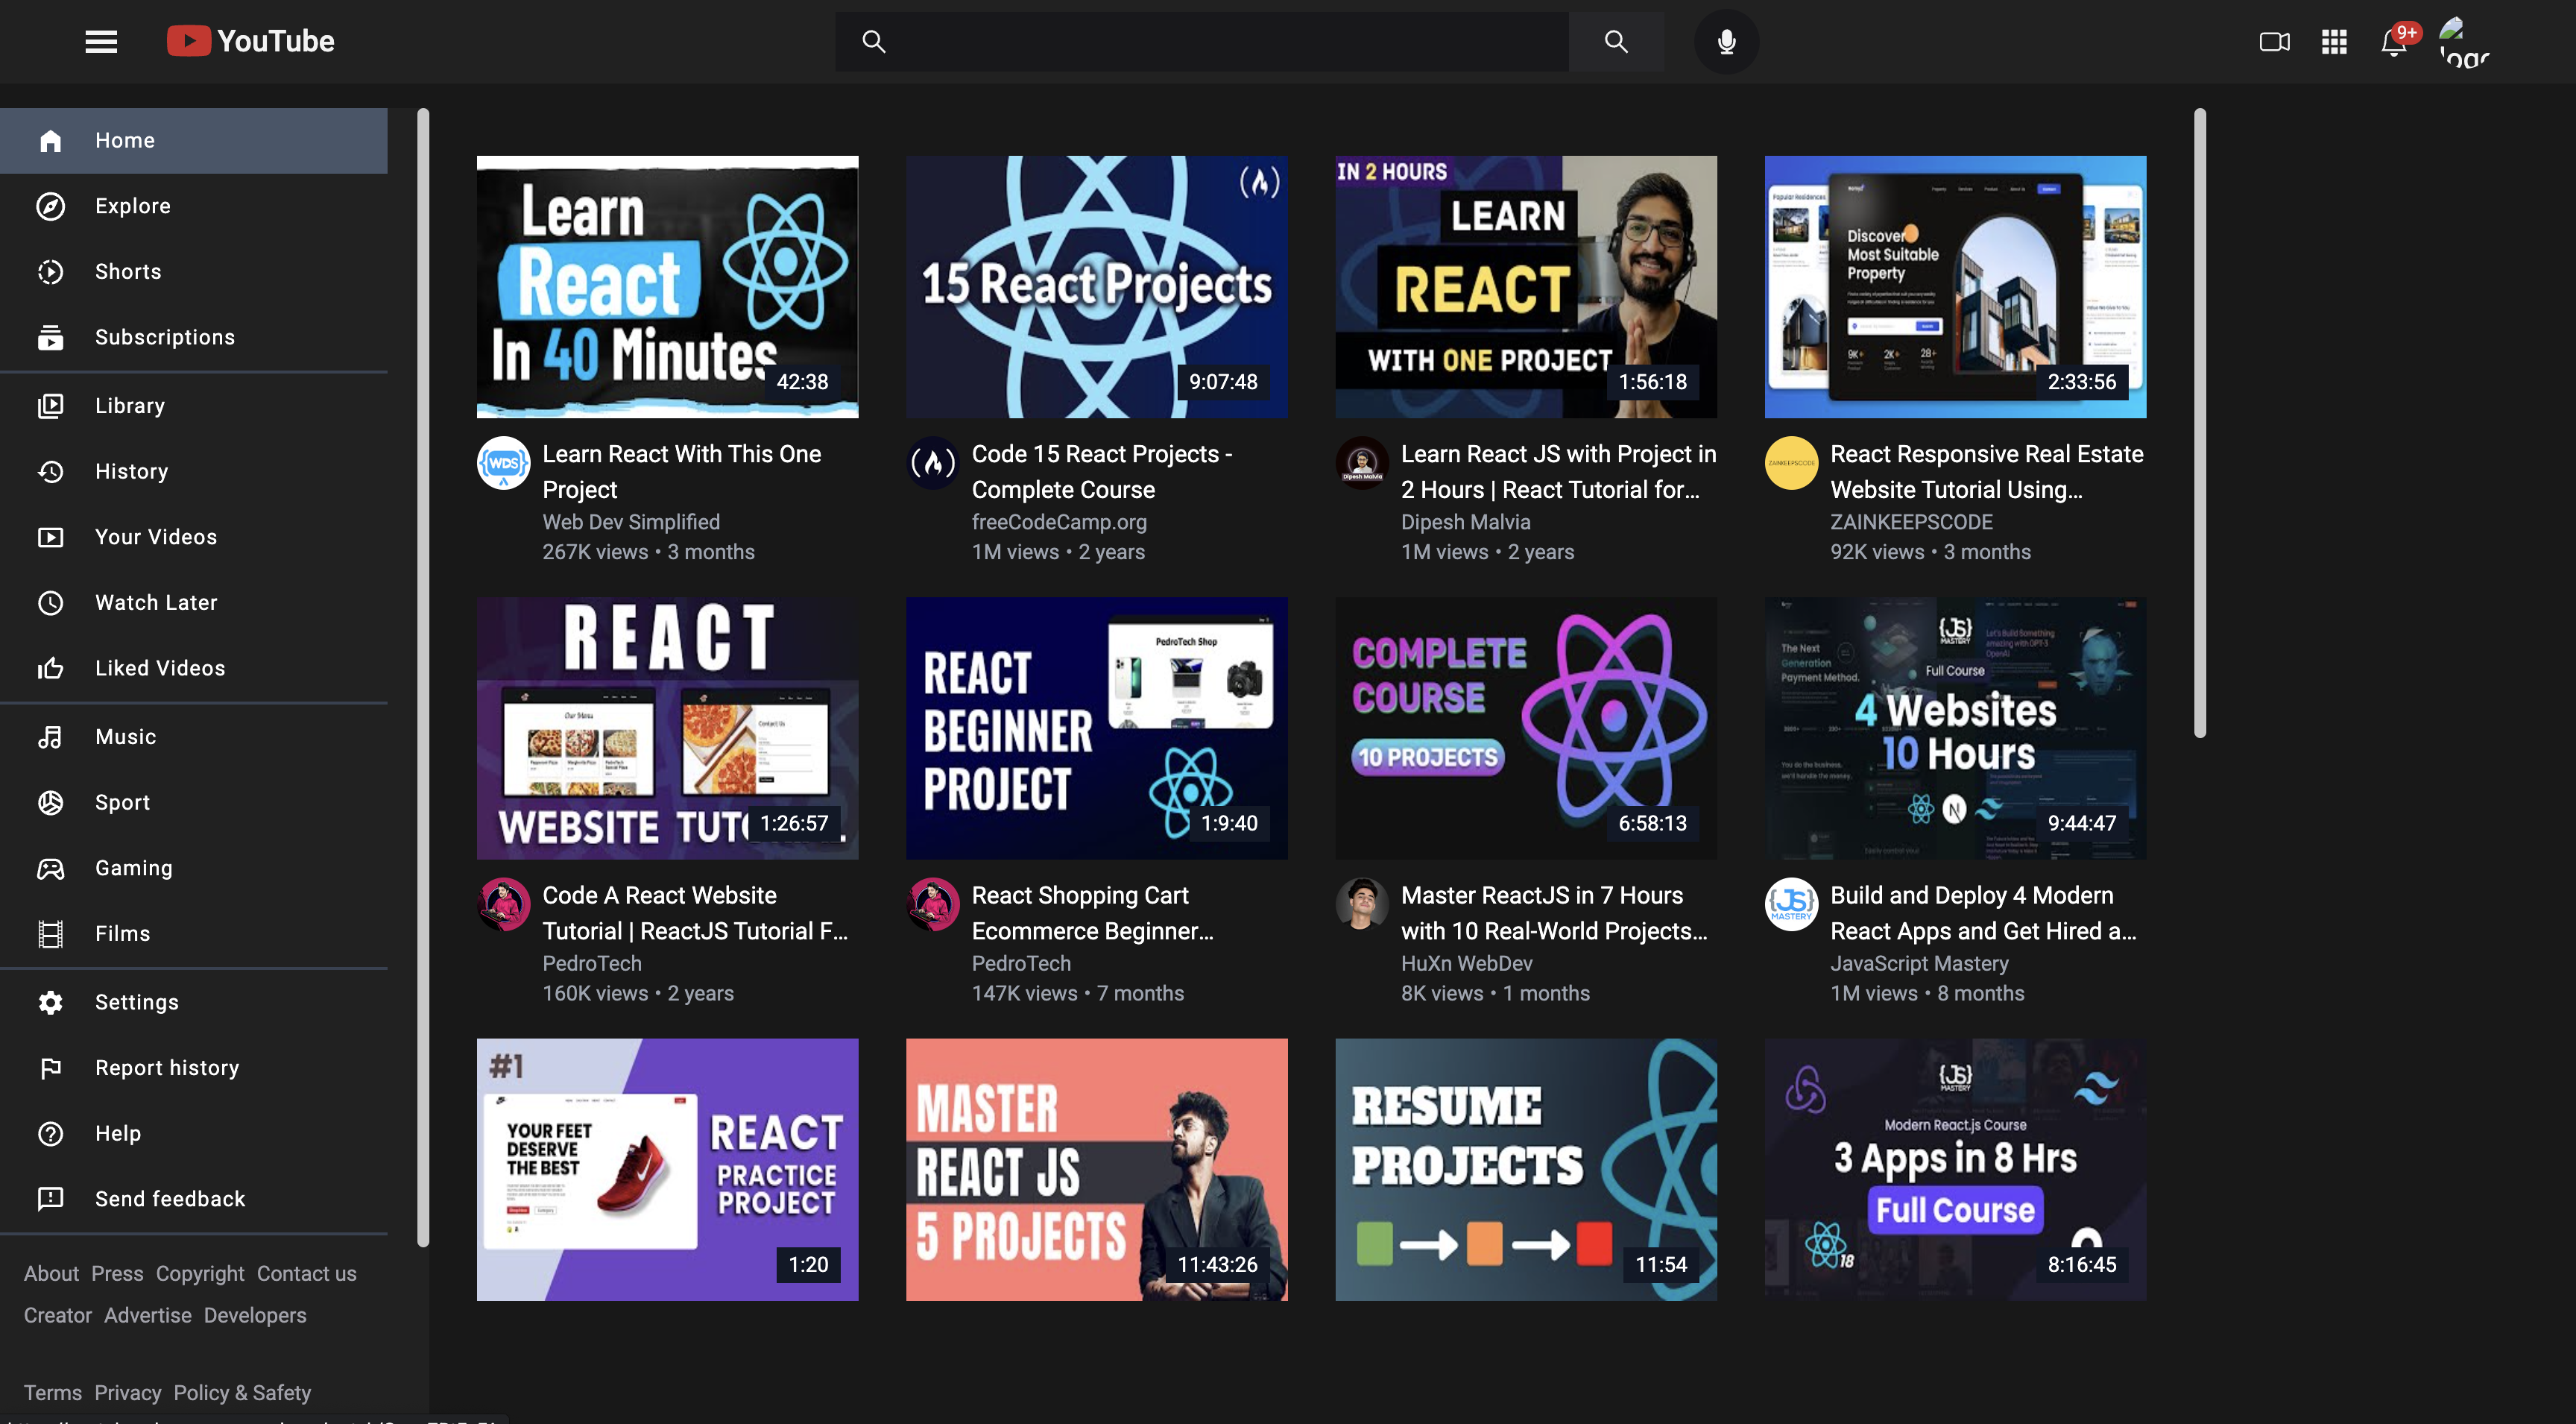
Task: Click the Gaming controller icon
Action: click(51, 869)
